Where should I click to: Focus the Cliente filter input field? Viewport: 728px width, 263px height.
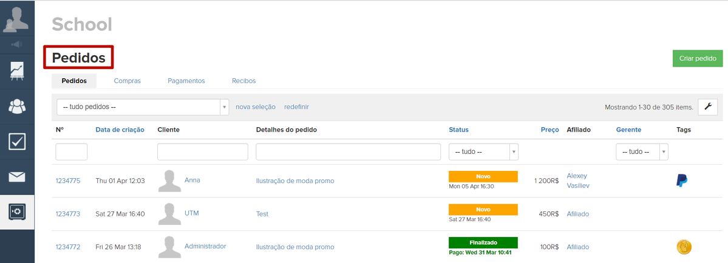click(x=202, y=151)
